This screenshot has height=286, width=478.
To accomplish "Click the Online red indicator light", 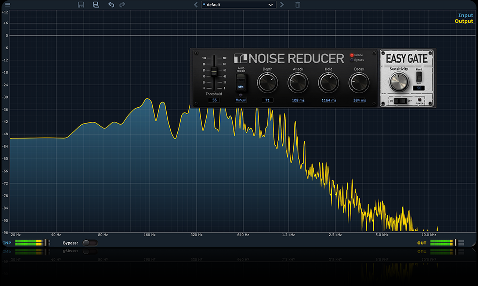I will point(352,55).
